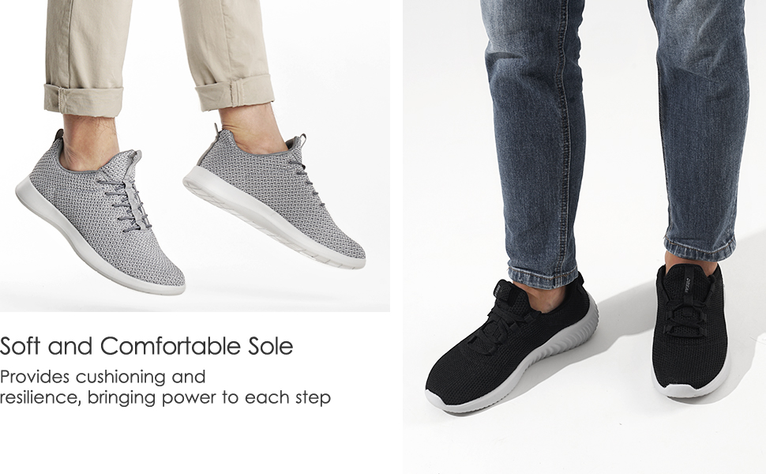Click the white sole of the gray right sneaker

click(x=273, y=224)
